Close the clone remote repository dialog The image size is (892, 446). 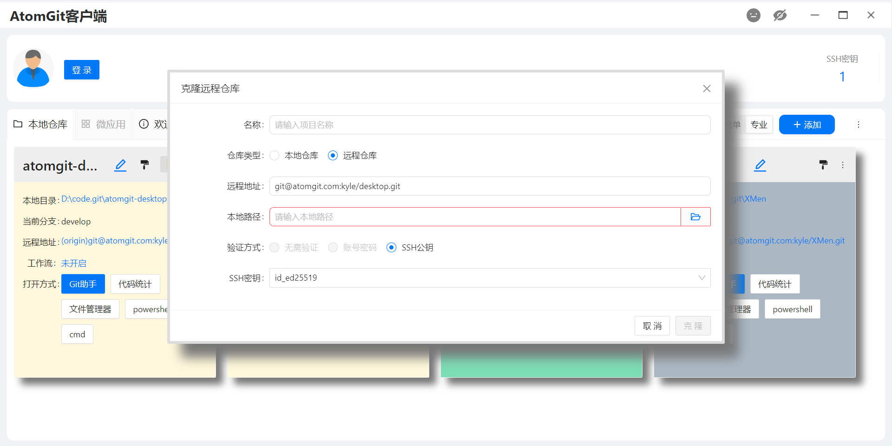click(x=707, y=88)
